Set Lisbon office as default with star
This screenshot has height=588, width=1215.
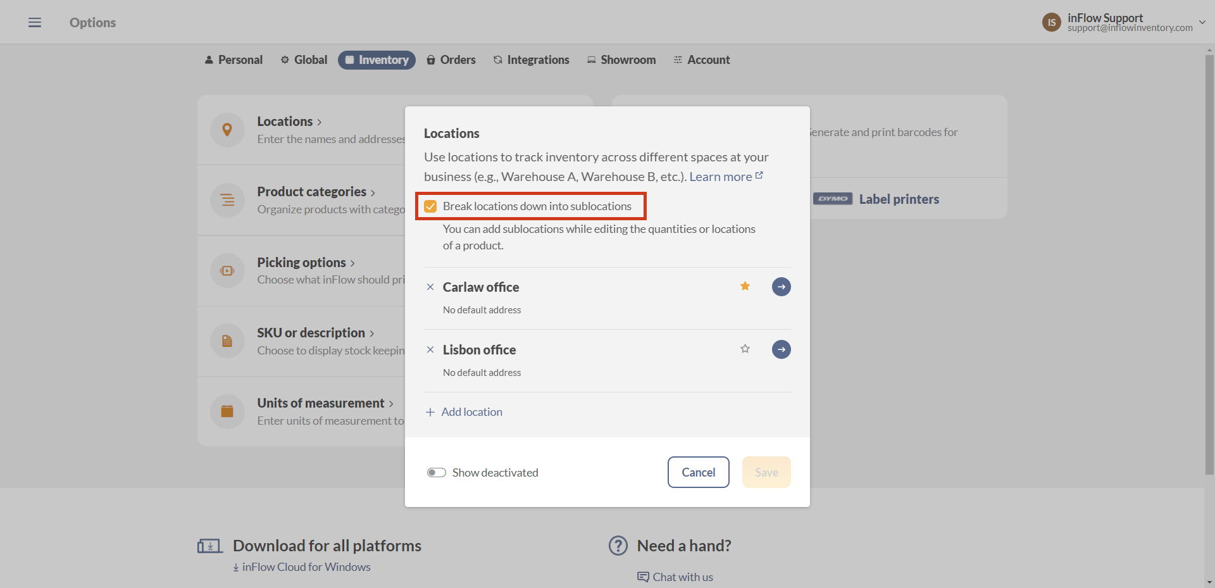745,349
